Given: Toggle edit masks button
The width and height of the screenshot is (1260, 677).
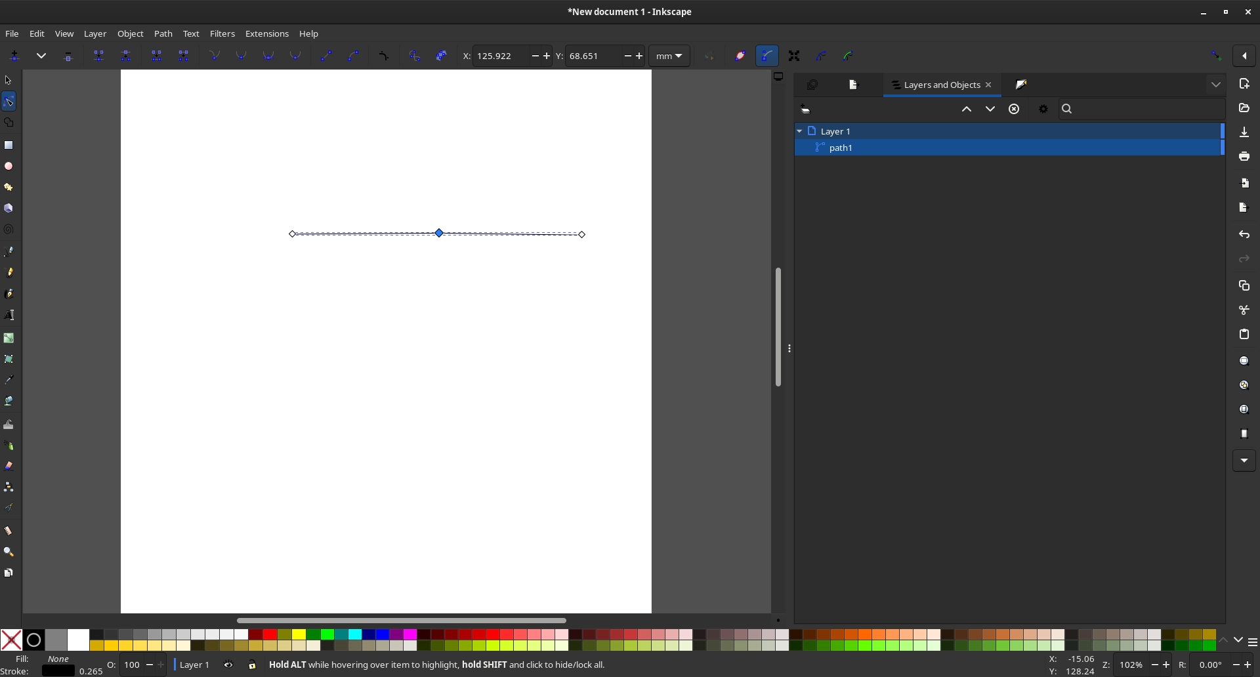Looking at the screenshot, I should point(822,56).
